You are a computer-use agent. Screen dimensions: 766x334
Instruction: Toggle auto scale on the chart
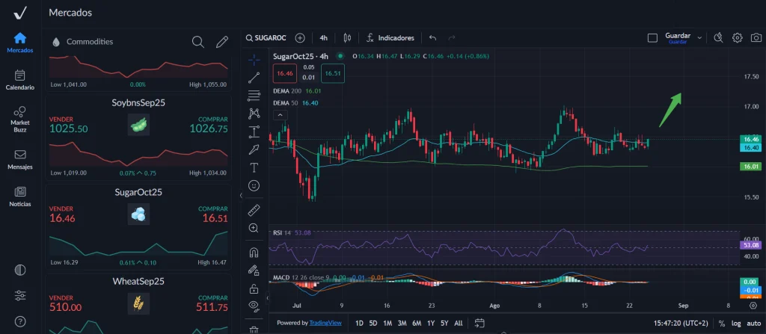click(754, 324)
